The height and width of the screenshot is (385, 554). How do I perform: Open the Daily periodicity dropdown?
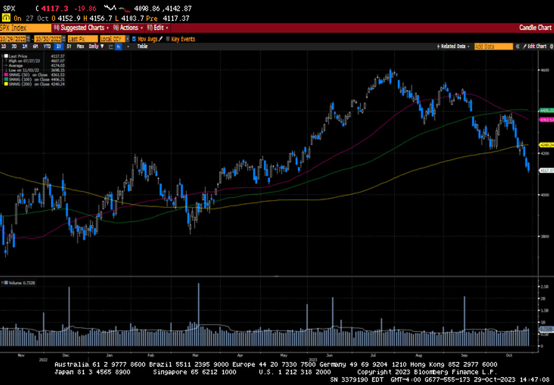click(95, 46)
